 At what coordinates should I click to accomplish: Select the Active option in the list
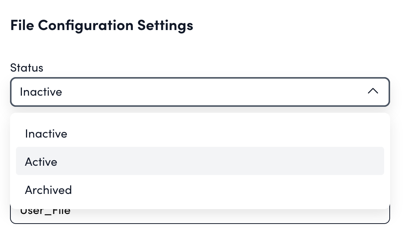point(41,162)
